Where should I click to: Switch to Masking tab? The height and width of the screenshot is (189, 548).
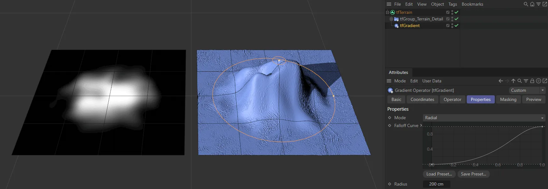508,99
